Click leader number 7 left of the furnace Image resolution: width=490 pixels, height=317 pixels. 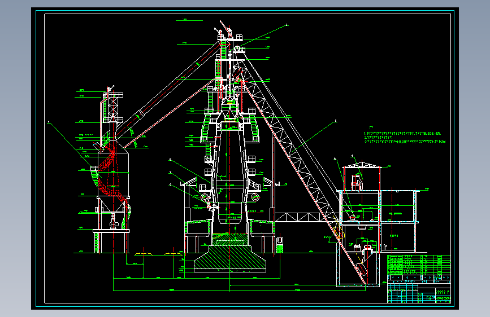click(x=170, y=173)
